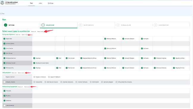Uncheck Disk in Windows PCs row
193x109 pixels.
point(57,68)
